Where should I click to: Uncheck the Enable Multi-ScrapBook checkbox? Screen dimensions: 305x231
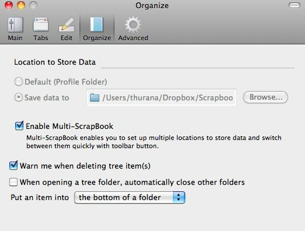(19, 126)
